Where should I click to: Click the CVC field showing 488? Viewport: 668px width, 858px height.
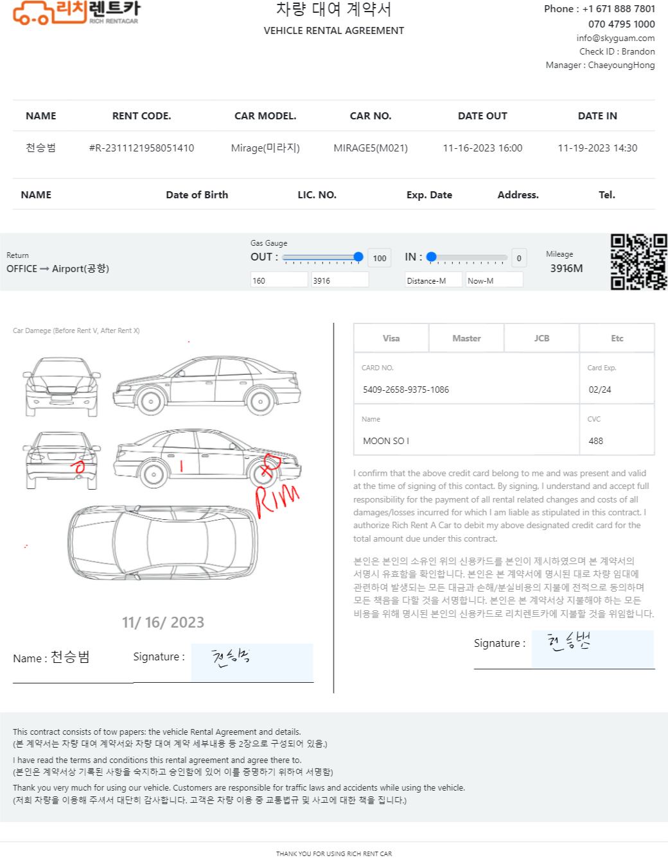point(617,430)
